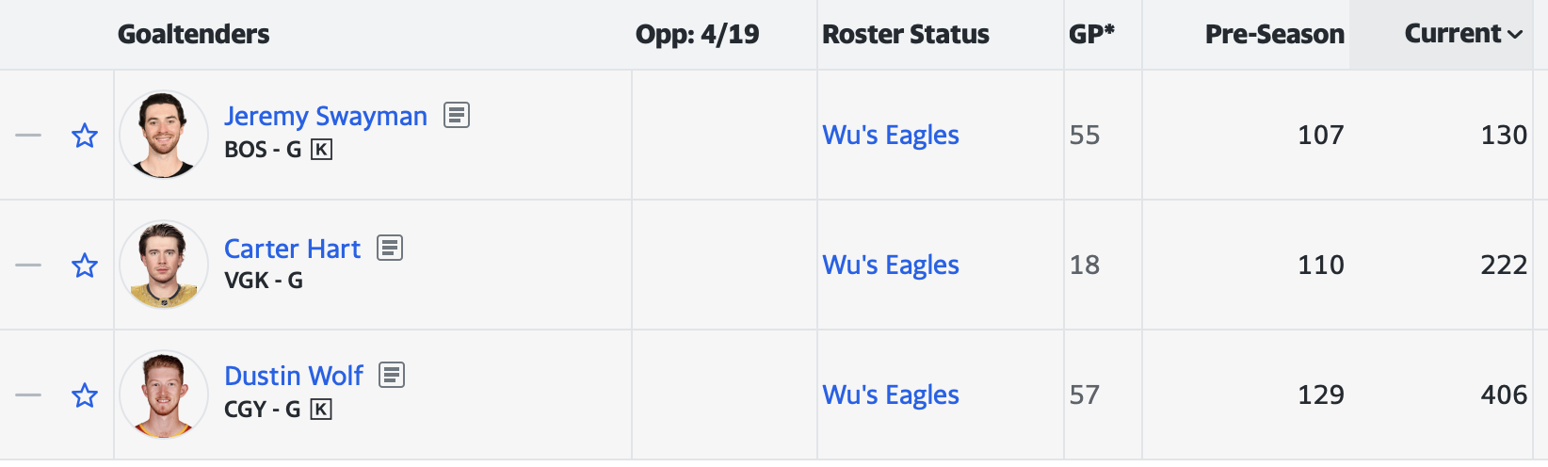
Task: Star Jeremy Swayman to watch list
Action: (x=85, y=136)
